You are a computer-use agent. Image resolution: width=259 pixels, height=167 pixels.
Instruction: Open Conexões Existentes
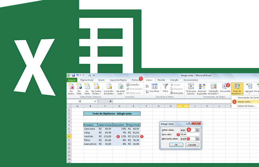tap(109, 89)
